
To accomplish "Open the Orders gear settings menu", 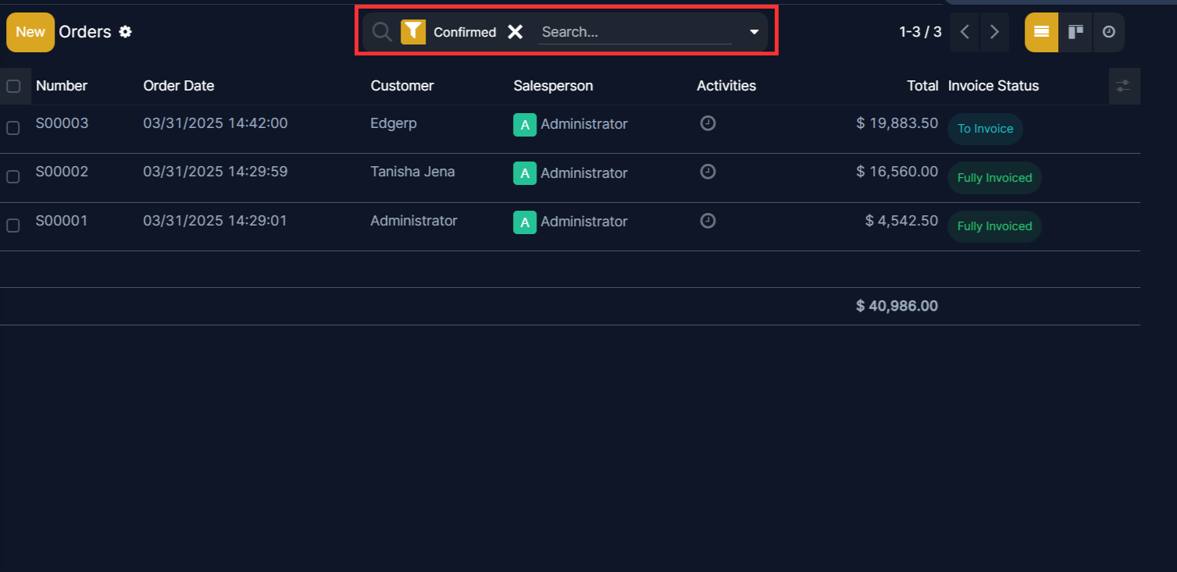I will click(x=125, y=32).
